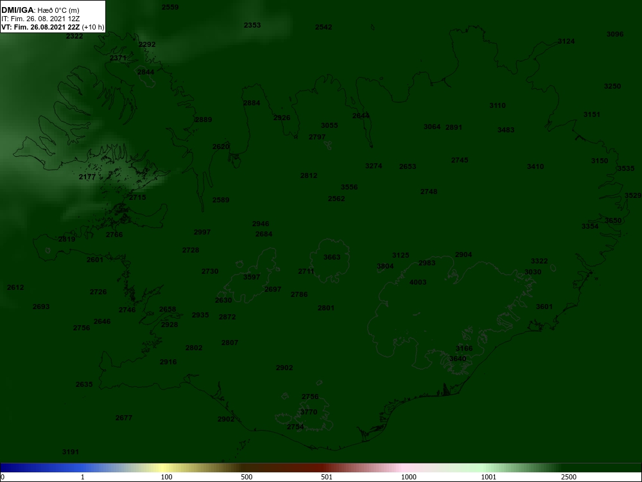Click the 2819 height label
The image size is (642, 482).
coord(67,239)
